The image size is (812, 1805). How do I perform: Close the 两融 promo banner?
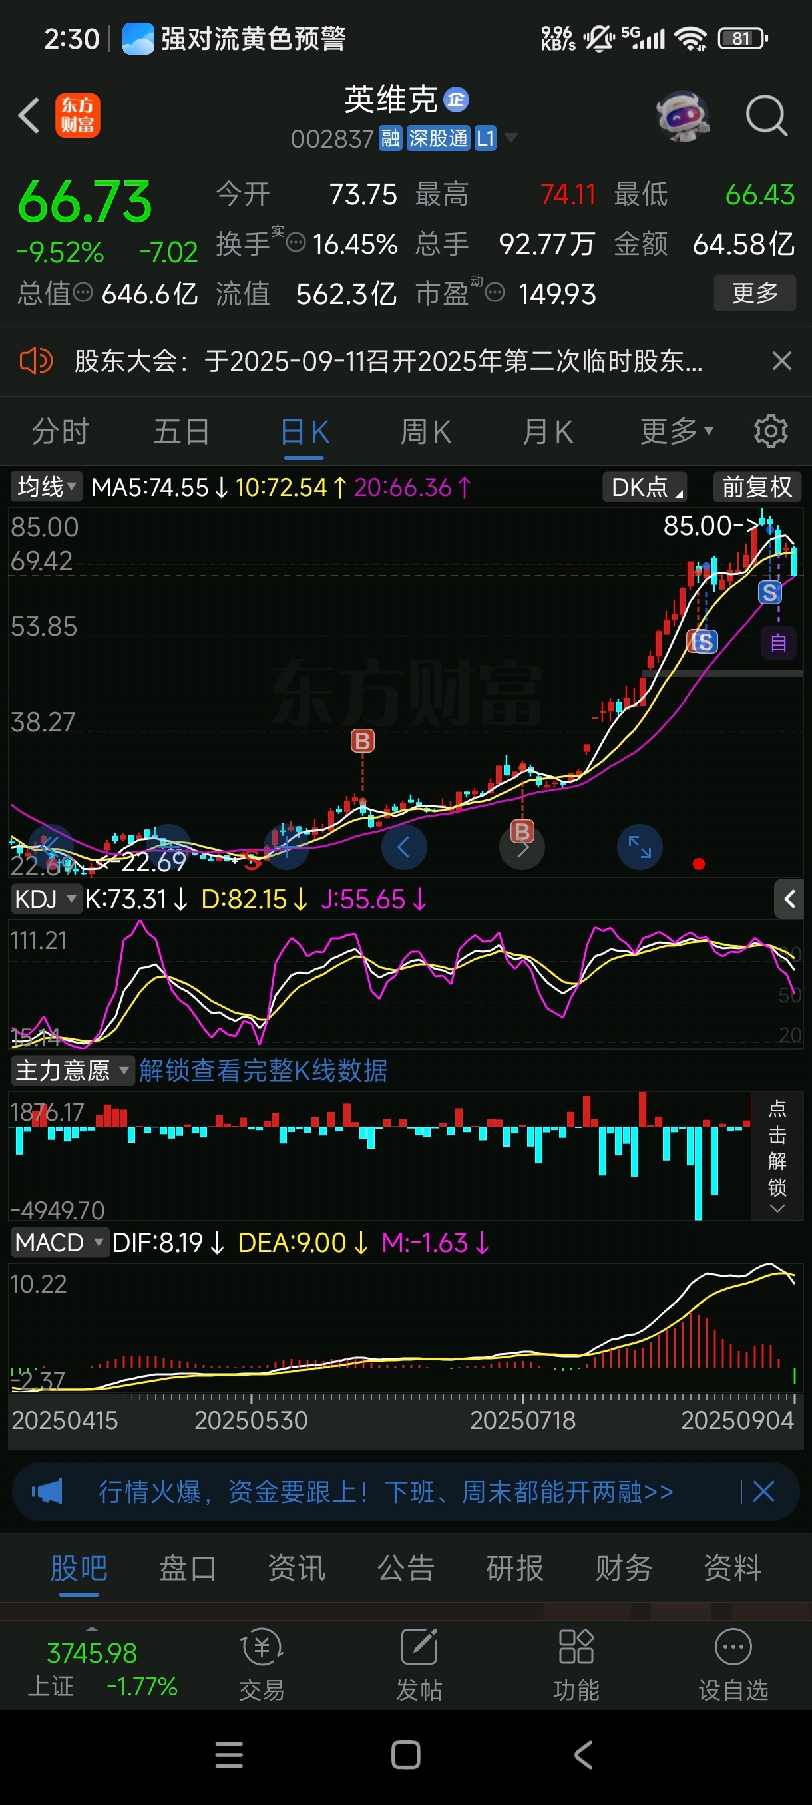click(763, 1491)
